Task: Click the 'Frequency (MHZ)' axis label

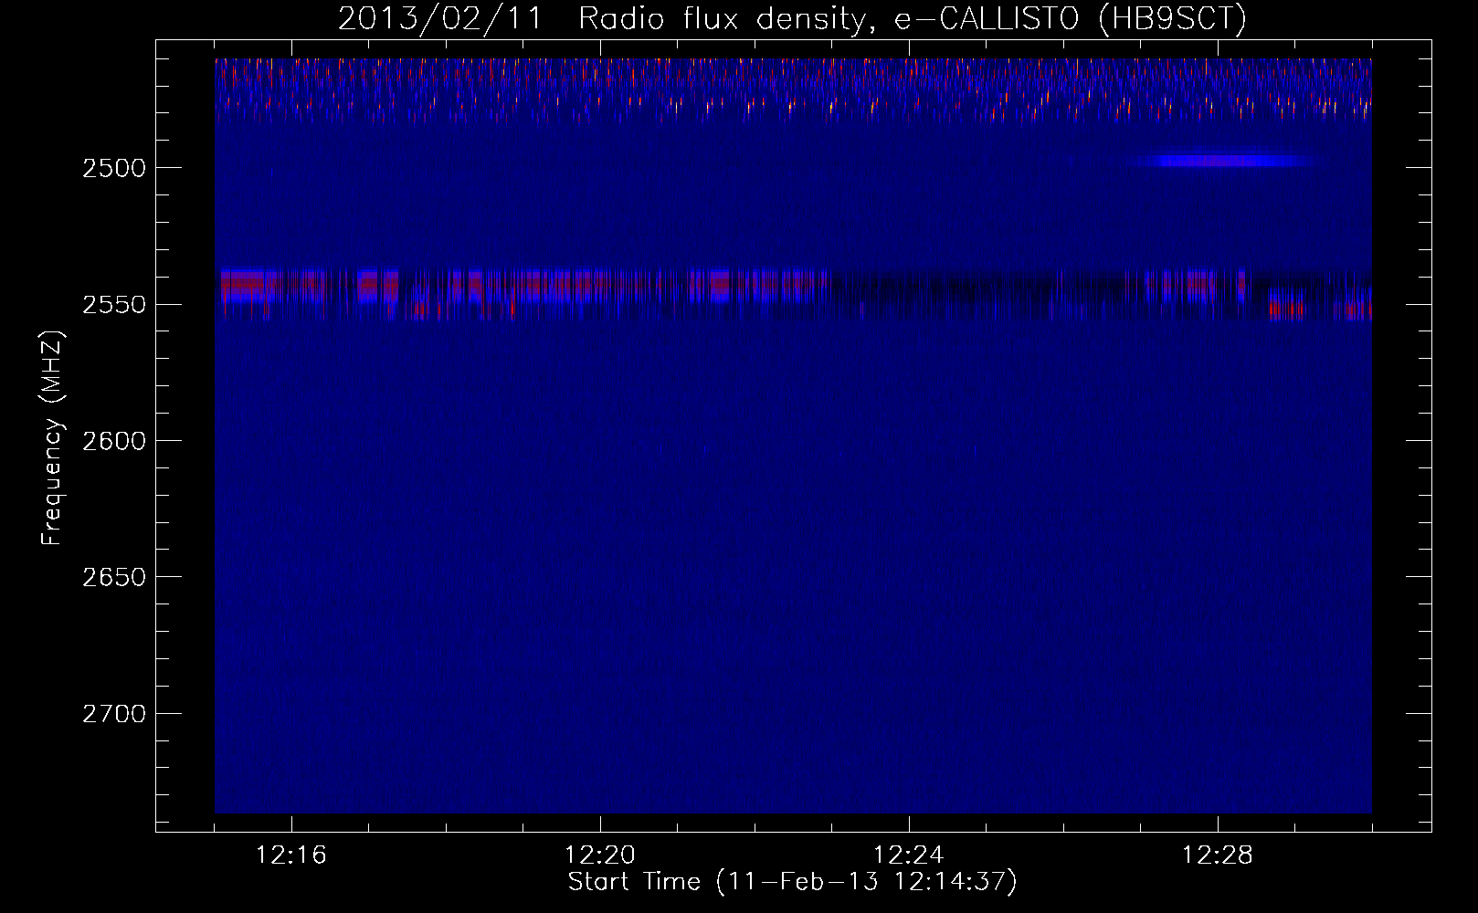Action: point(53,437)
